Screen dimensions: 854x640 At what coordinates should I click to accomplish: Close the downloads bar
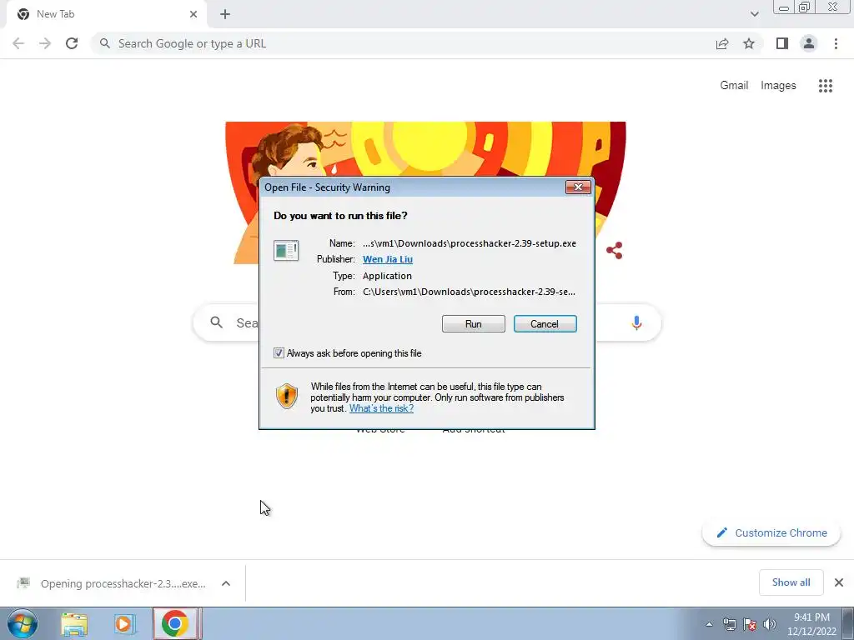coord(839,582)
